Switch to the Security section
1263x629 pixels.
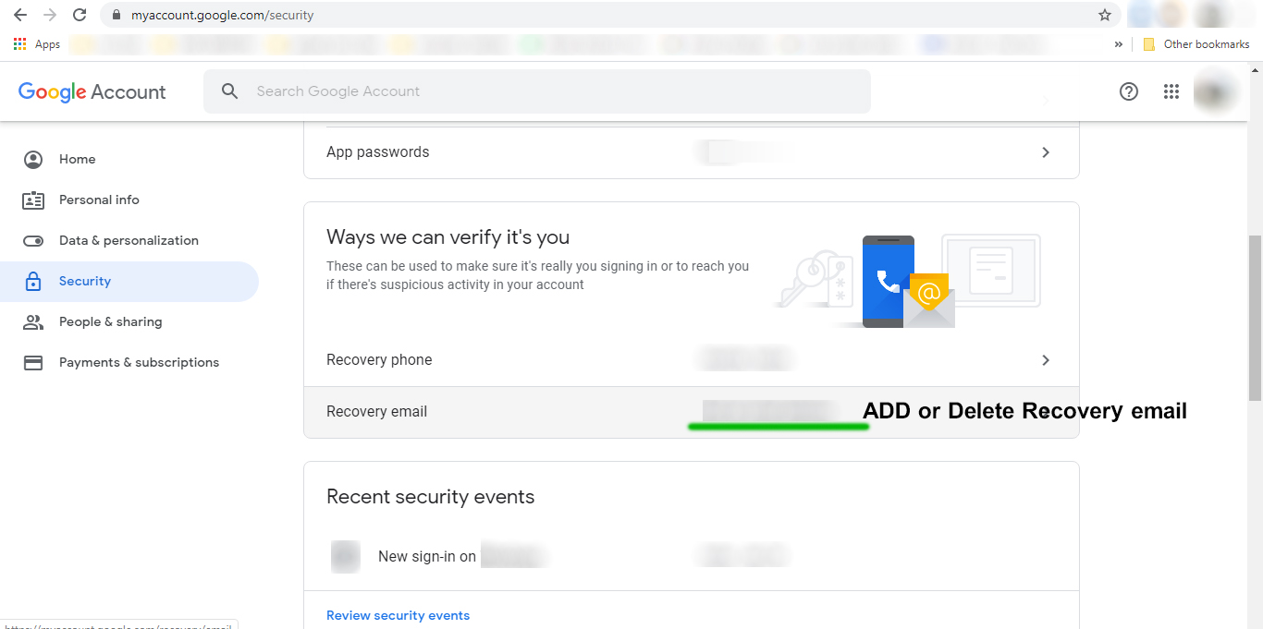tap(85, 281)
